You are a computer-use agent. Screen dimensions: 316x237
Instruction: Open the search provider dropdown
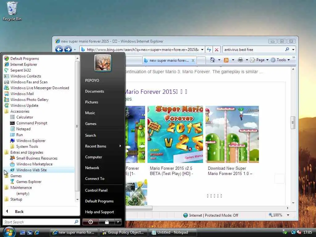click(293, 49)
